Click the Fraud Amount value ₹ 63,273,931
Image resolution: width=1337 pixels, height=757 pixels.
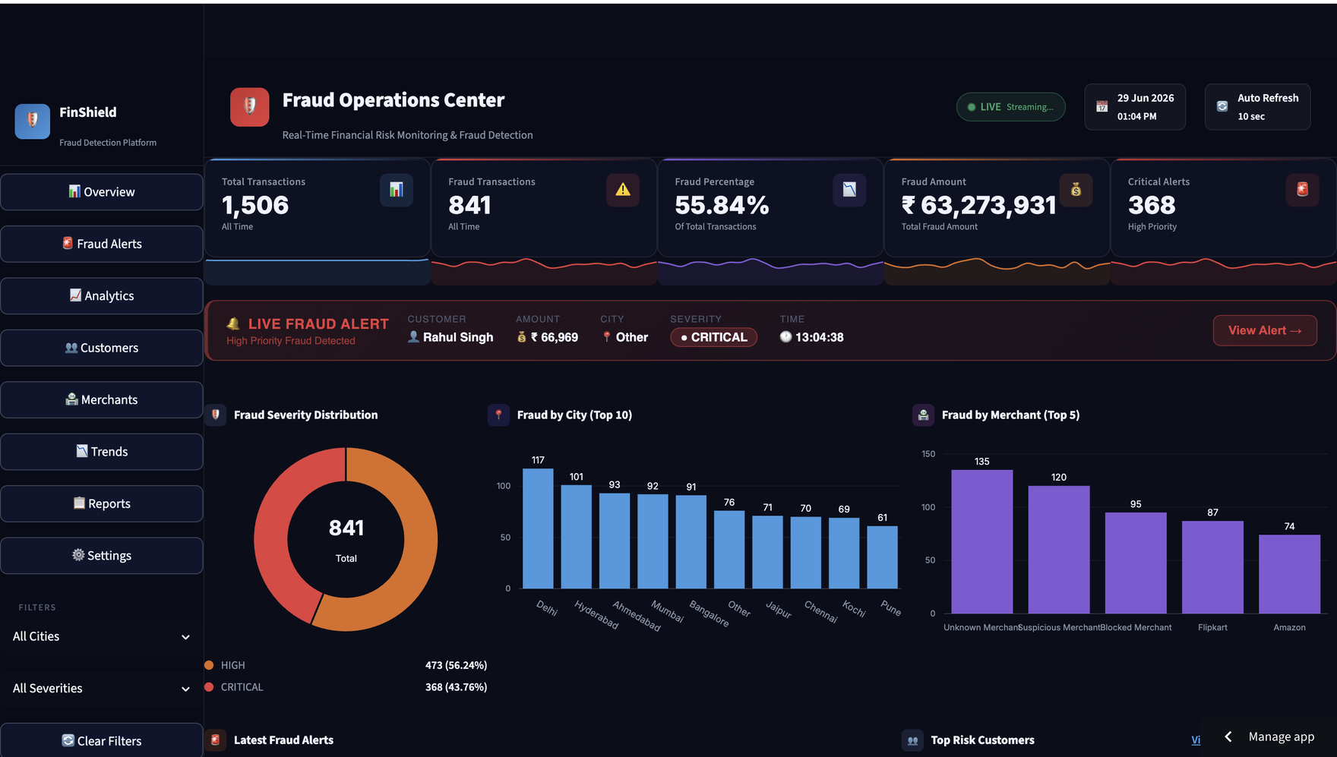978,205
